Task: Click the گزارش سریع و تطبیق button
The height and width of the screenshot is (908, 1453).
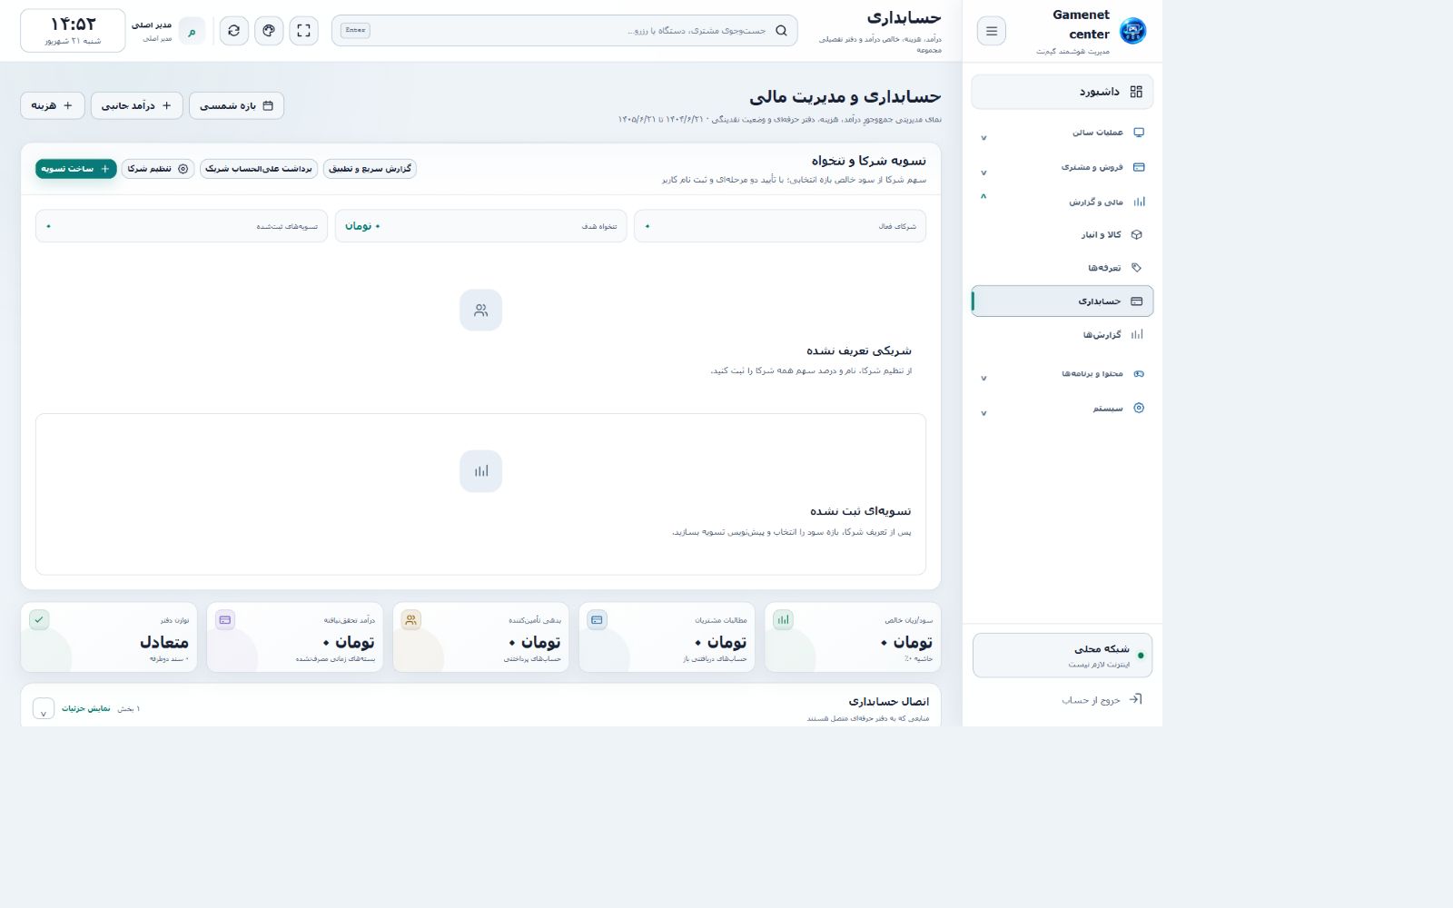Action: [370, 169]
